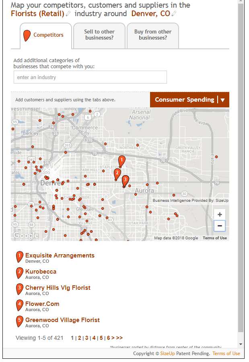
Task: Jump to last page with >> link
Action: pos(119,338)
